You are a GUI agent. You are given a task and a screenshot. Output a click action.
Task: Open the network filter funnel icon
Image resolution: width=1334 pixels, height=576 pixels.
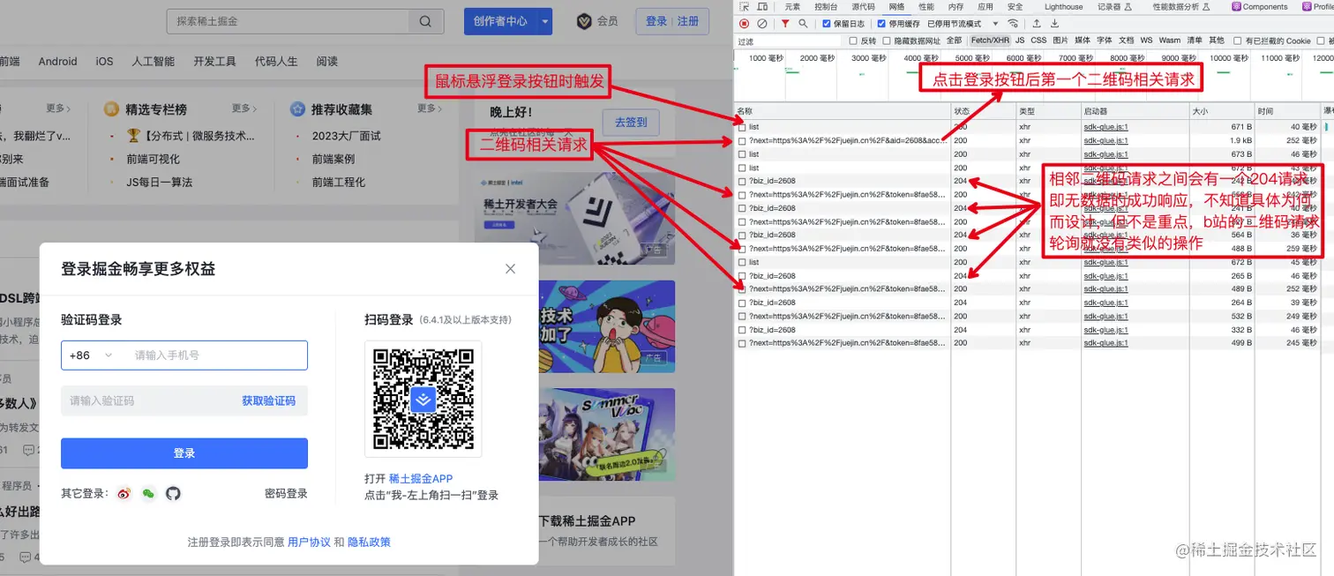pyautogui.click(x=785, y=24)
